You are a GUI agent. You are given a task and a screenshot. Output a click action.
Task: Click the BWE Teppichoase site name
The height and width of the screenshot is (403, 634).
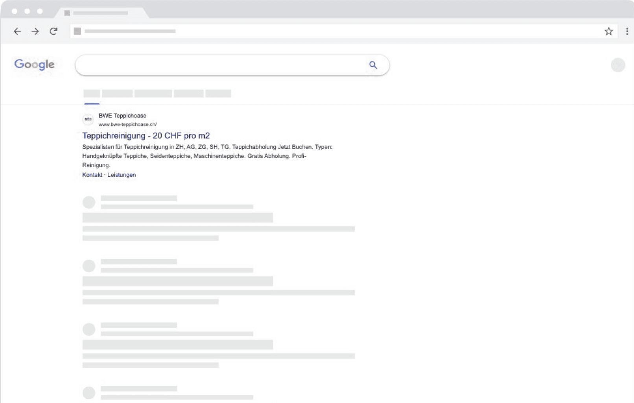coord(122,115)
